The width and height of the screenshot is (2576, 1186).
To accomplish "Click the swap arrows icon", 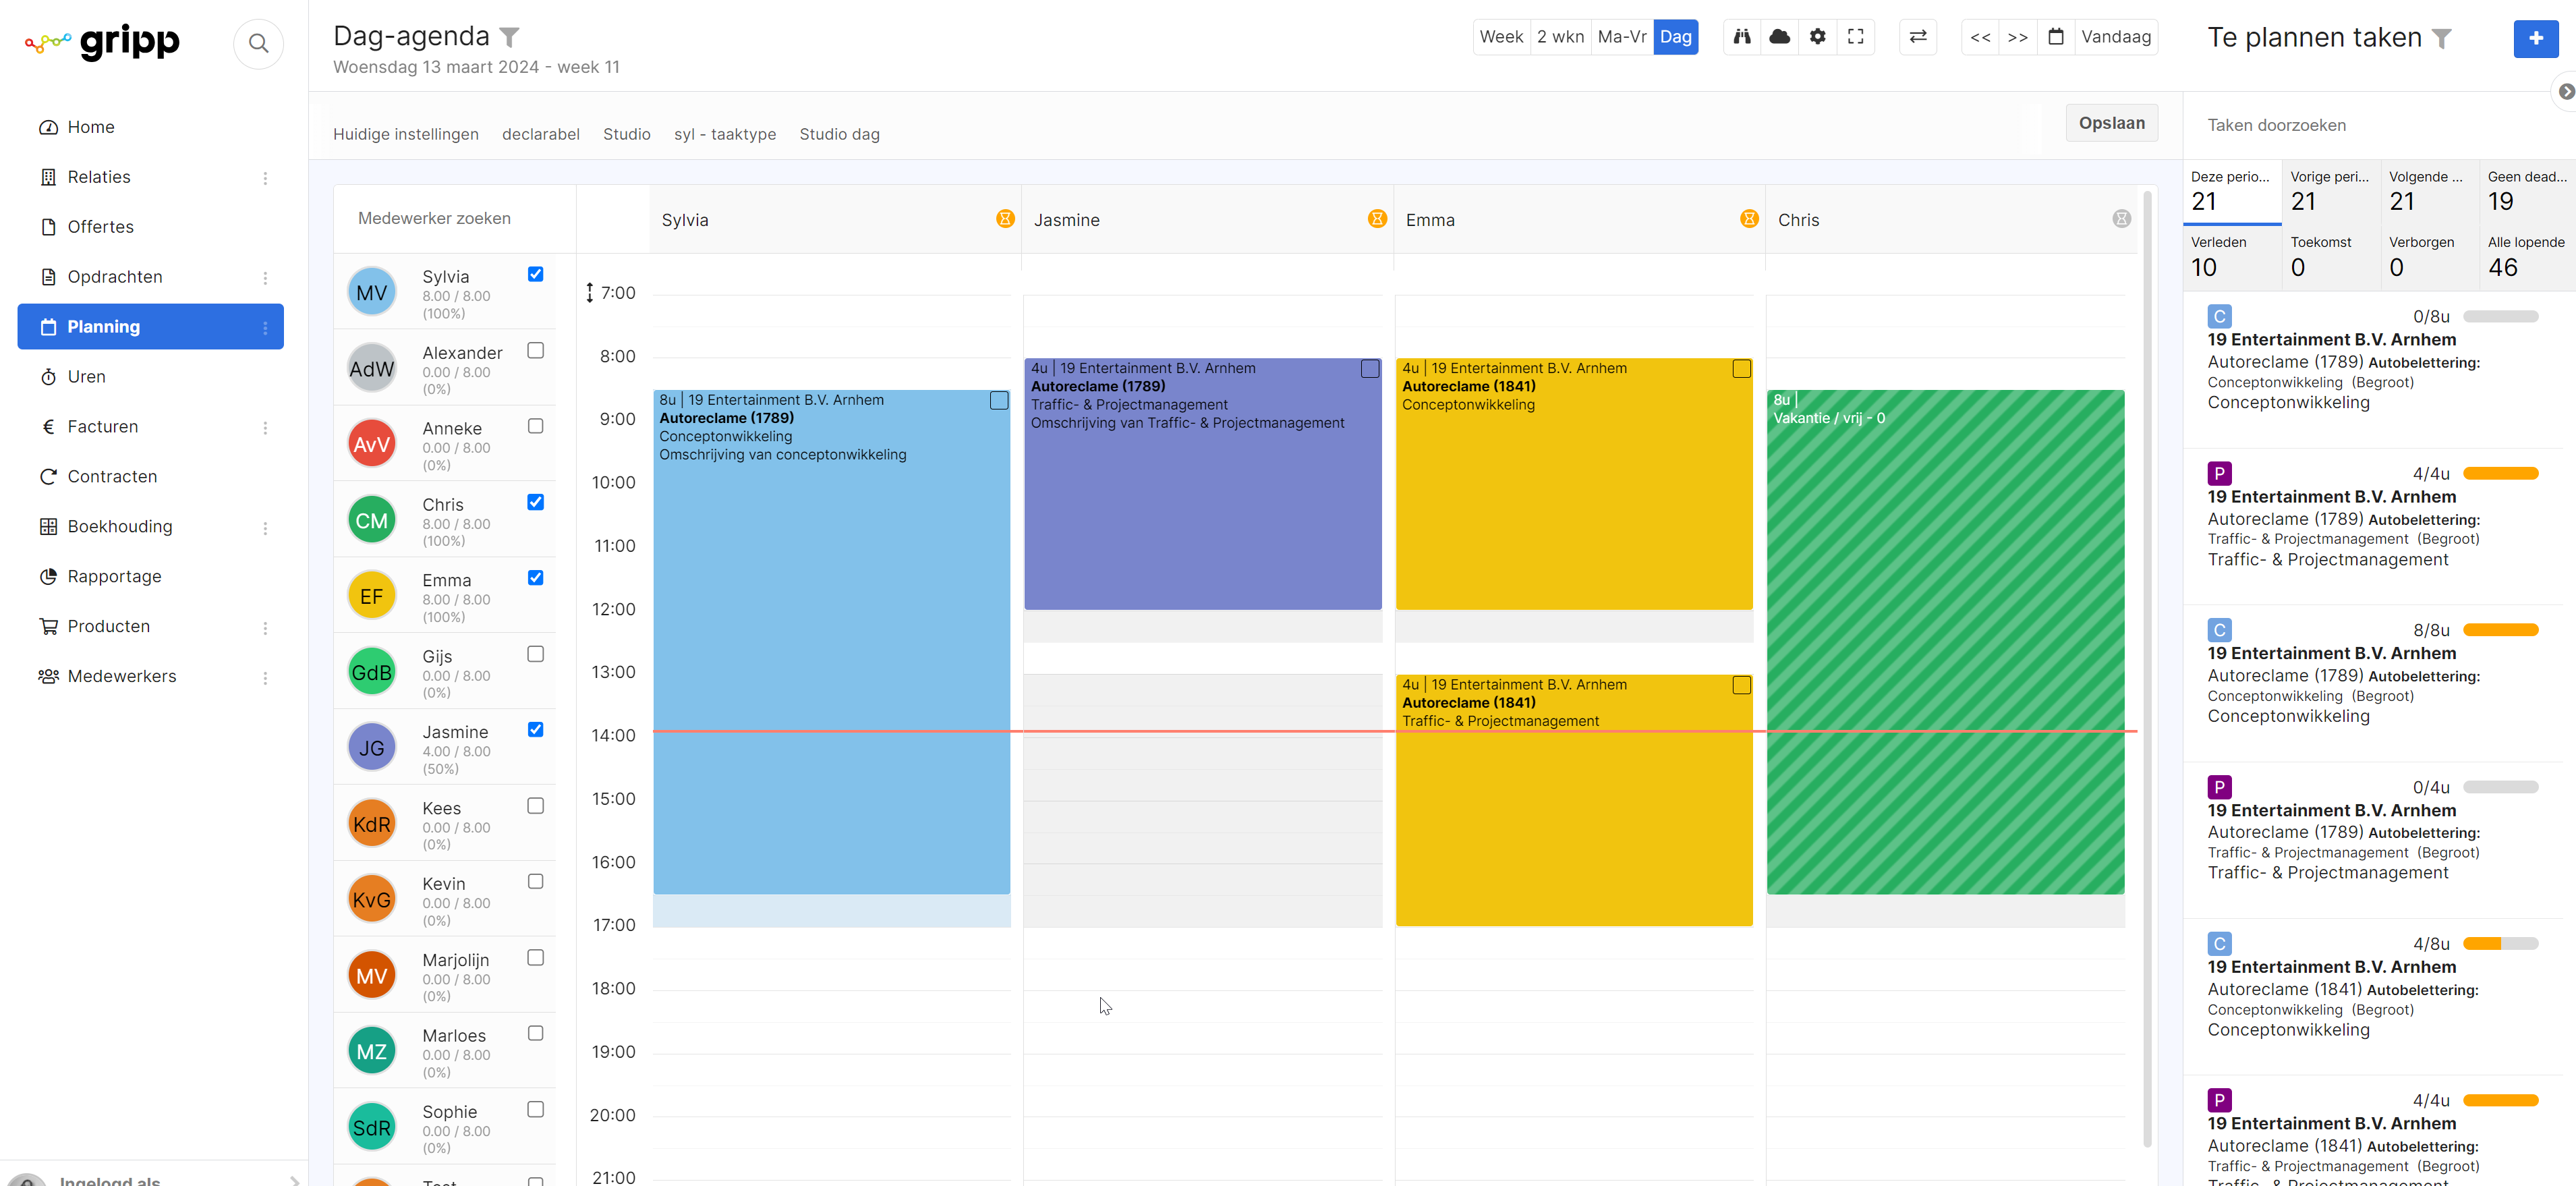I will [x=1918, y=37].
